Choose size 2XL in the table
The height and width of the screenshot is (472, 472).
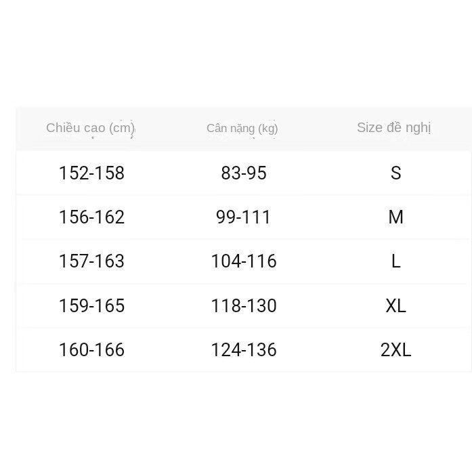(x=396, y=350)
